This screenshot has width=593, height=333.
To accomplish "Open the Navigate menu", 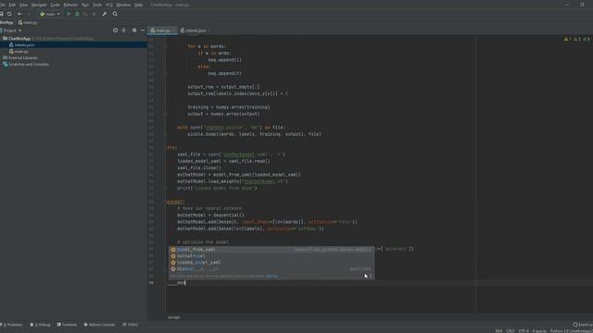I will point(39,5).
